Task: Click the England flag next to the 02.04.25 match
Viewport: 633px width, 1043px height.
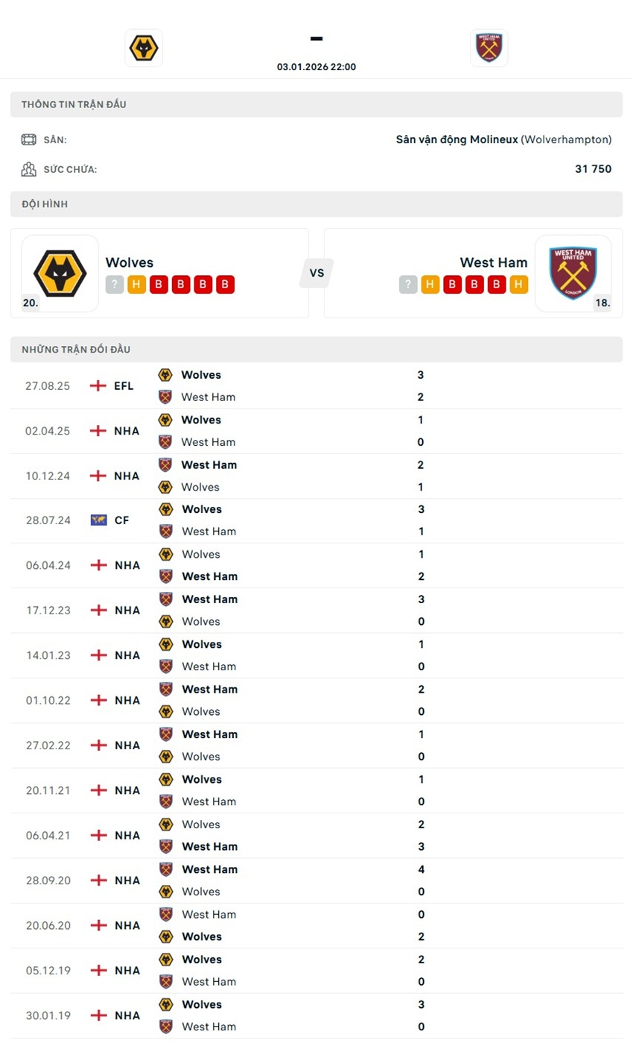Action: pyautogui.click(x=98, y=431)
